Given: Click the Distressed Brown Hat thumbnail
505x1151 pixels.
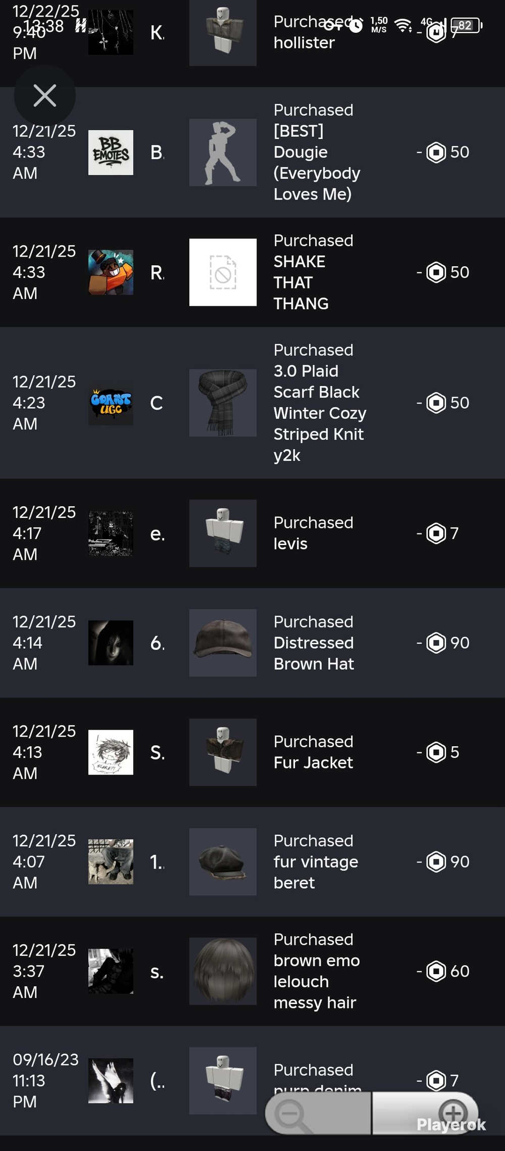Looking at the screenshot, I should point(223,643).
